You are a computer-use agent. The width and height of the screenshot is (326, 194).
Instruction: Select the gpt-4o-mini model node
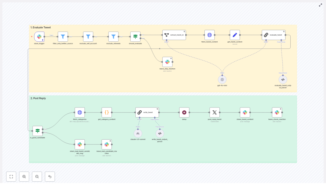coord(222,79)
